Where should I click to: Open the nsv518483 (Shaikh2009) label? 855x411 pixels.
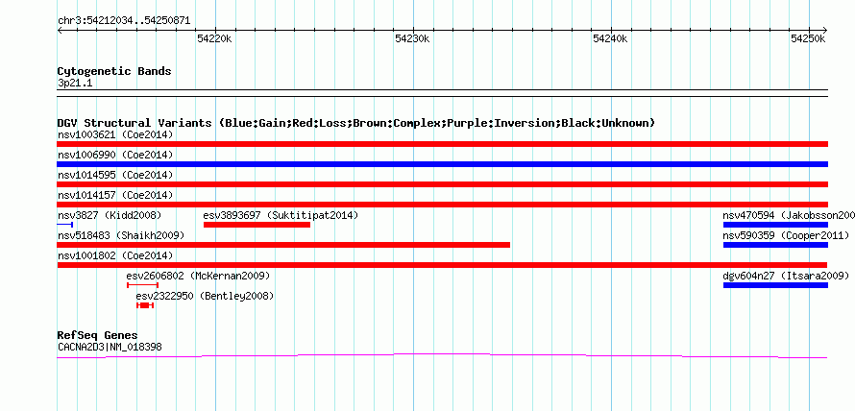(120, 235)
